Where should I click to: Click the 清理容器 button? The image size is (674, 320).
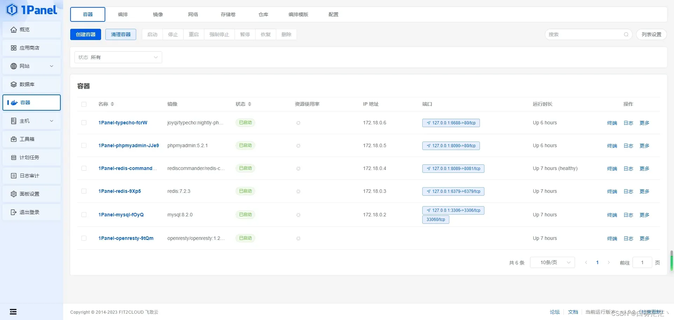pos(121,34)
